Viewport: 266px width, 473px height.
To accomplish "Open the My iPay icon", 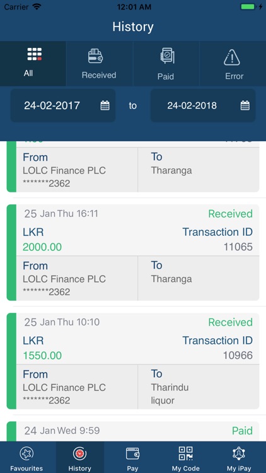I will [239, 453].
